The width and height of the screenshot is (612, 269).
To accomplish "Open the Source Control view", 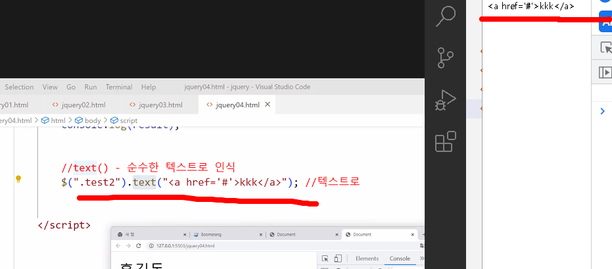I will coord(446,58).
